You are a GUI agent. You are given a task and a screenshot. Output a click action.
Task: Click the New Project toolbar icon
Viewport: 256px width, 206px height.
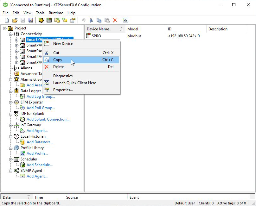[7, 20]
